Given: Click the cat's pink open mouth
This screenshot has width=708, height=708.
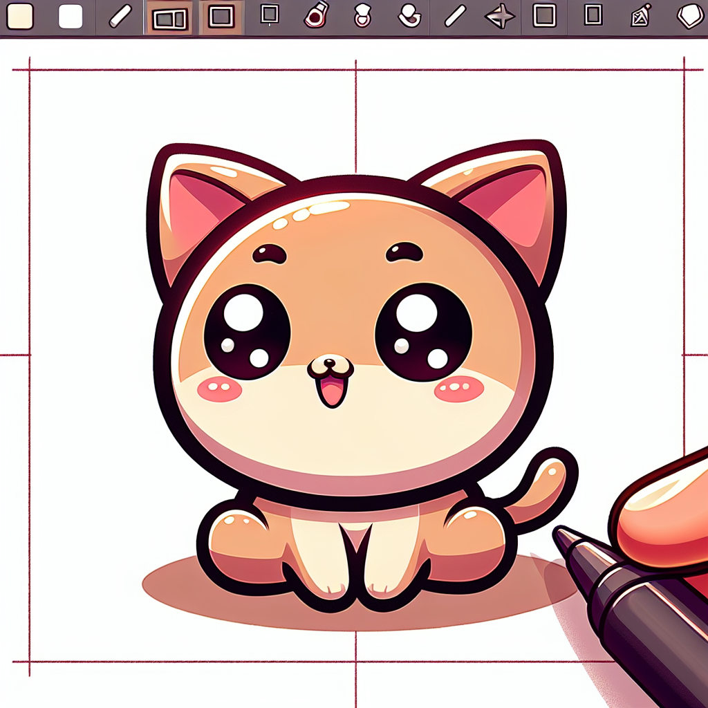Looking at the screenshot, I should pyautogui.click(x=330, y=393).
